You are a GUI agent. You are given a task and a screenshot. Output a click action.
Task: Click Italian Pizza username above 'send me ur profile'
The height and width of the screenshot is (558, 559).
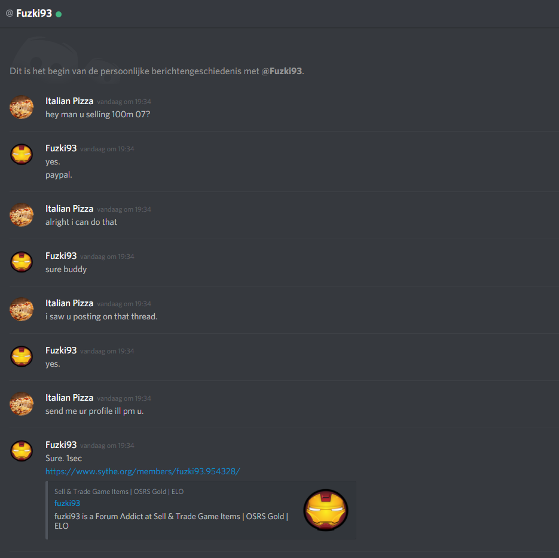click(69, 398)
